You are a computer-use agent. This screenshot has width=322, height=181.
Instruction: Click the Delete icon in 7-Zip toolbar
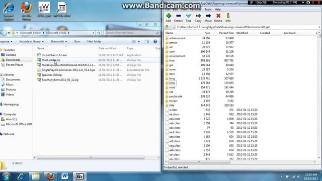tap(218, 18)
